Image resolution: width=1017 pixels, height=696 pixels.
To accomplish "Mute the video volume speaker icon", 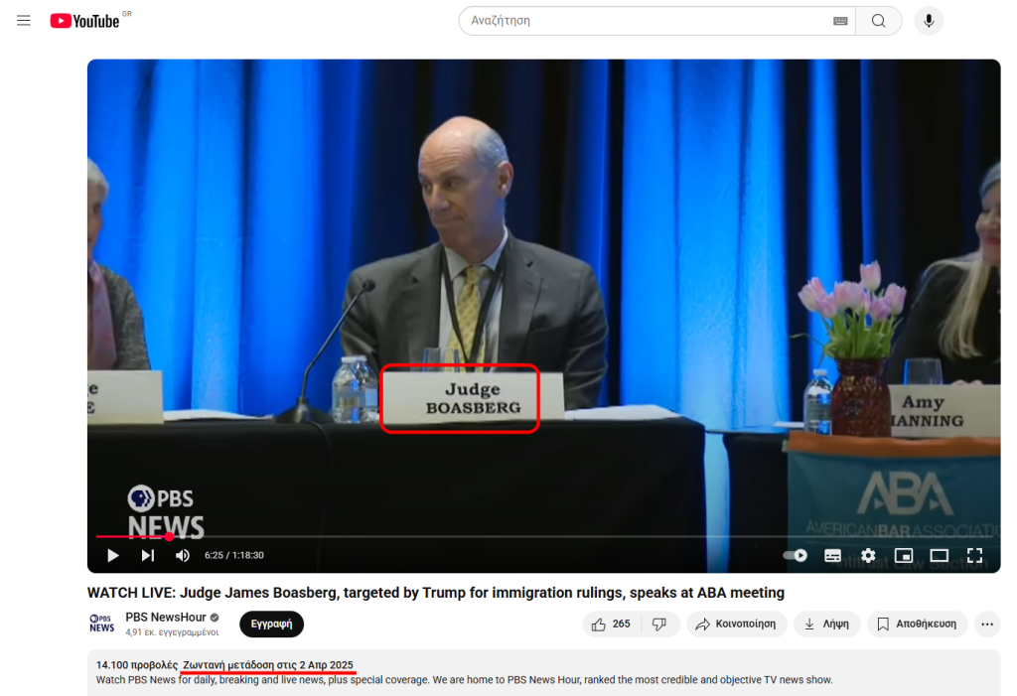I will click(x=183, y=555).
